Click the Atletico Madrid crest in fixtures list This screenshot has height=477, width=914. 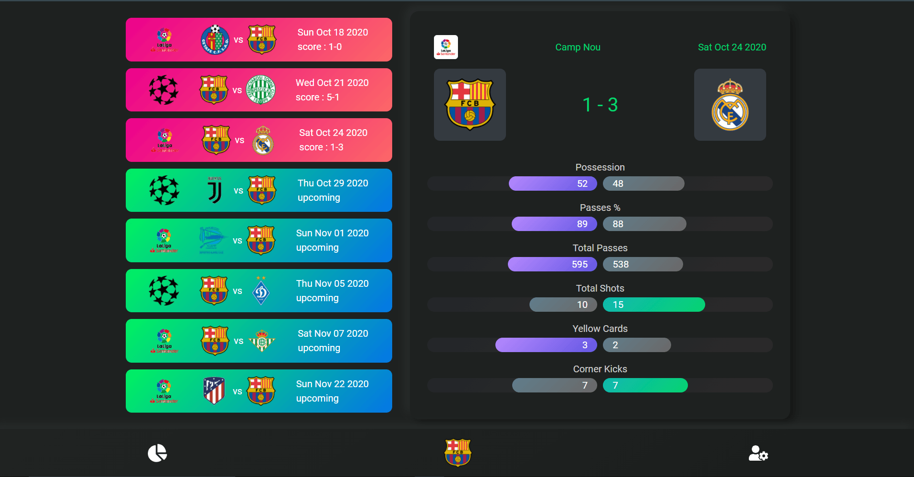click(x=214, y=391)
